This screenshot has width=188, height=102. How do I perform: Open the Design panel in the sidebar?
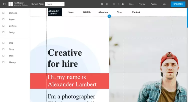click(12, 32)
